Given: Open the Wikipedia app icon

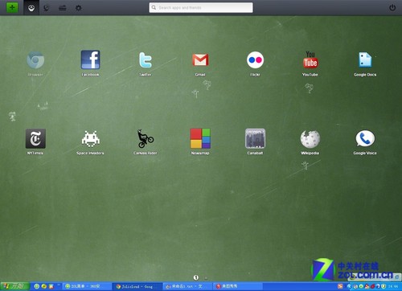Looking at the screenshot, I should tap(310, 139).
